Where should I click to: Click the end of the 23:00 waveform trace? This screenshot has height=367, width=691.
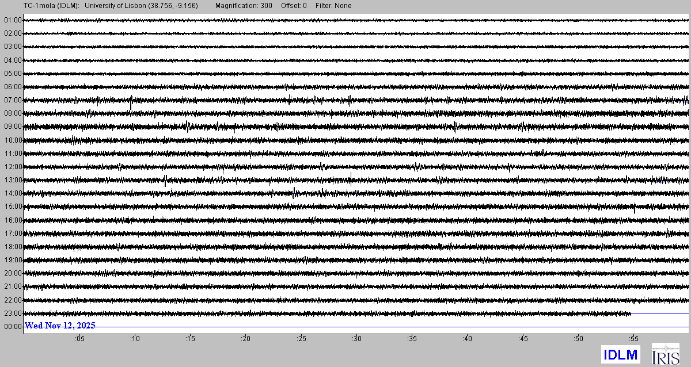[630, 314]
